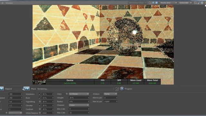Click the Mem Used header in stats overlay

coord(136,80)
